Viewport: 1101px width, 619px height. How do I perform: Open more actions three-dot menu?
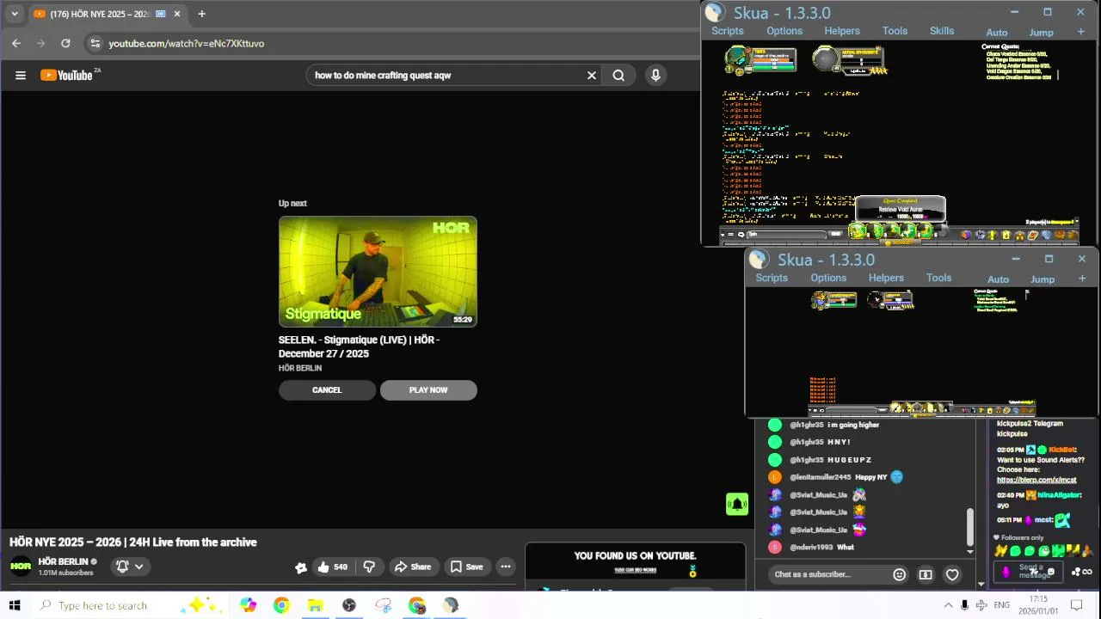[x=506, y=567]
